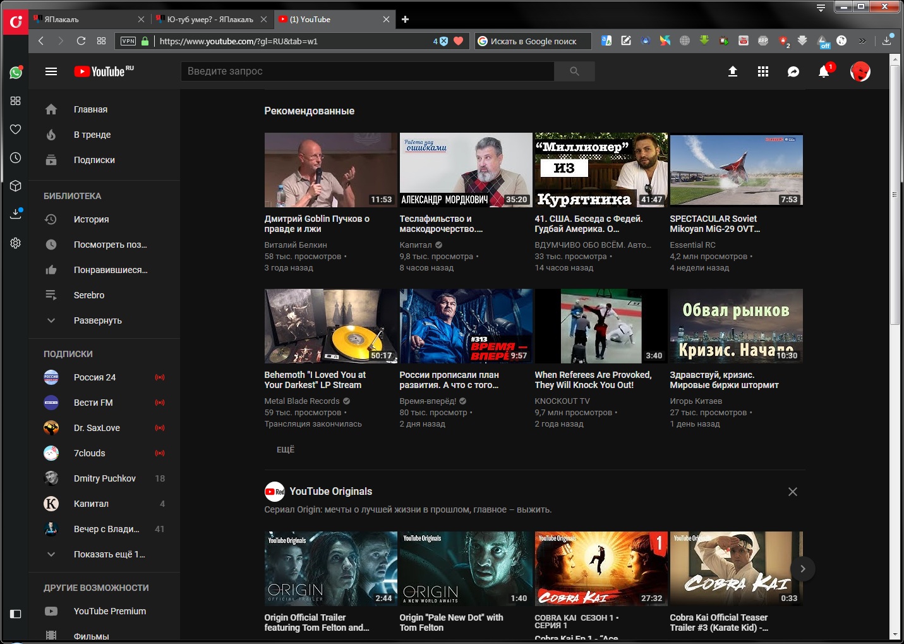Viewport: 904px width, 644px height.
Task: Open WhatsApp in Opera sidebar
Action: coord(16,73)
